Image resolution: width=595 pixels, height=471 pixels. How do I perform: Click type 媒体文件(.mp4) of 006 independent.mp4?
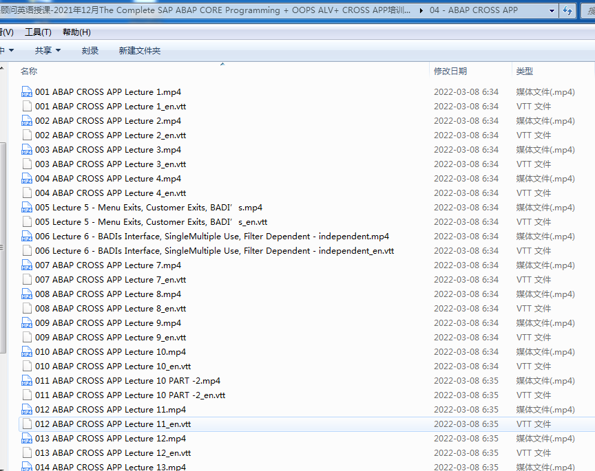(x=545, y=237)
